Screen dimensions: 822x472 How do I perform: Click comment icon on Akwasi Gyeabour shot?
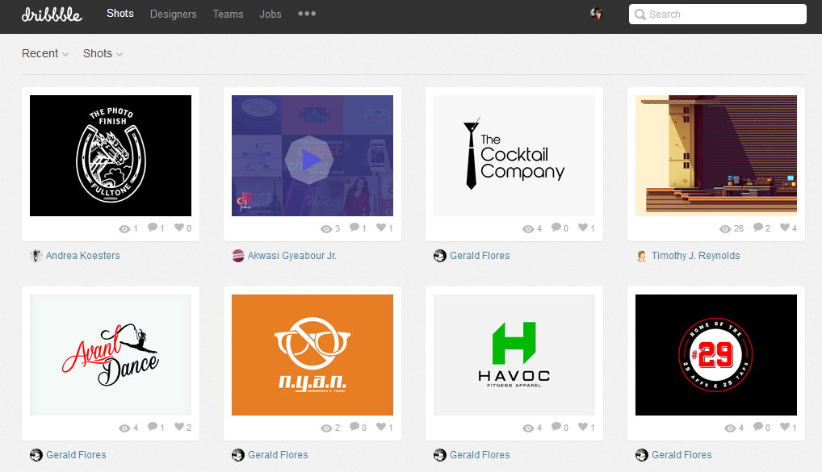(354, 228)
